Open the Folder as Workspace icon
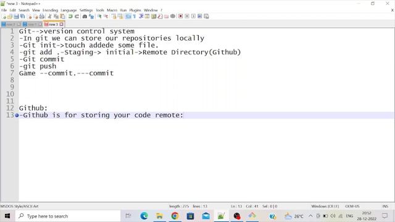Viewport: 395px width, 222px height. coord(166,17)
